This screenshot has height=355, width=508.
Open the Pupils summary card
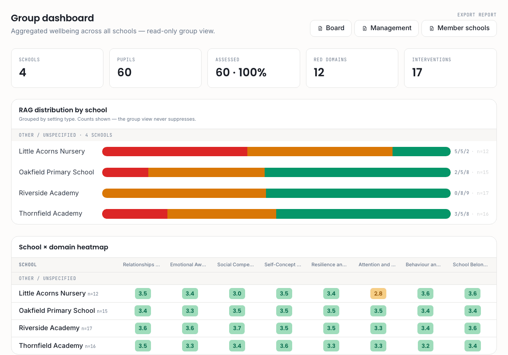(155, 68)
